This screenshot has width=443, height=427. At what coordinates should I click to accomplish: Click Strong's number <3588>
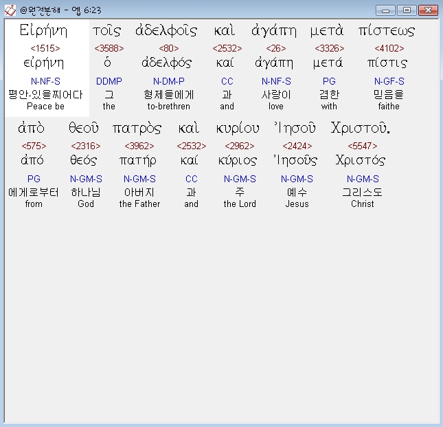[109, 48]
